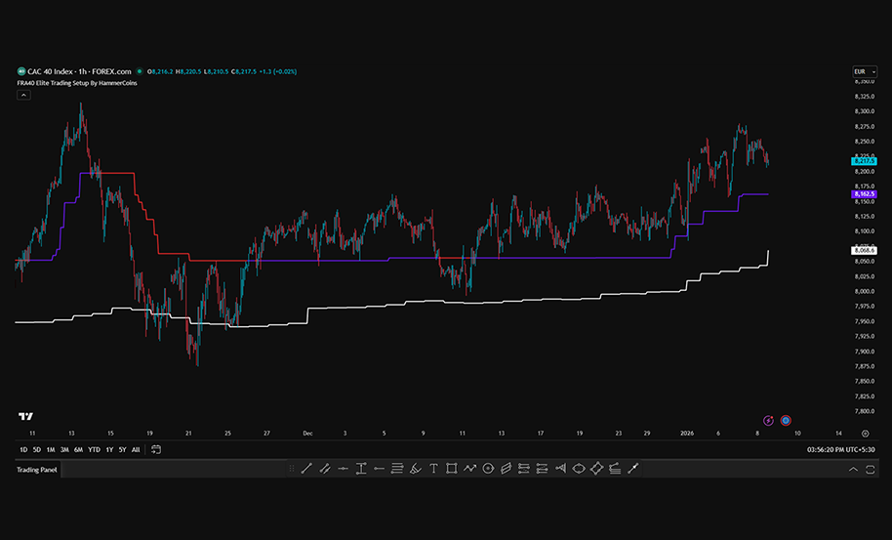Viewport: 892px width, 540px height.
Task: Maximize the Trading Panel
Action: coord(873,470)
